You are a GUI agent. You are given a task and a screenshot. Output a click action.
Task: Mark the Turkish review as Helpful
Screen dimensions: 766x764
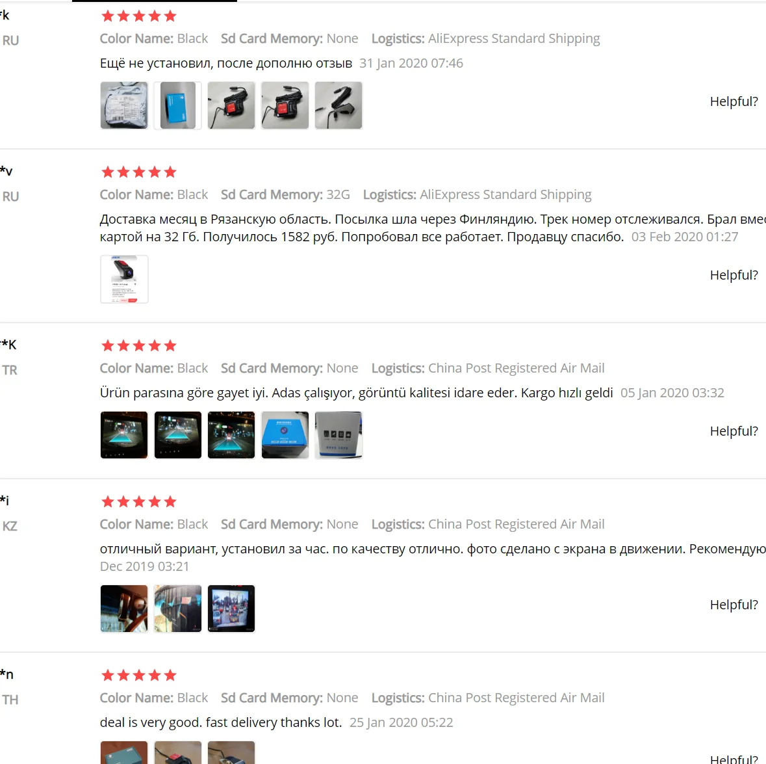click(734, 431)
